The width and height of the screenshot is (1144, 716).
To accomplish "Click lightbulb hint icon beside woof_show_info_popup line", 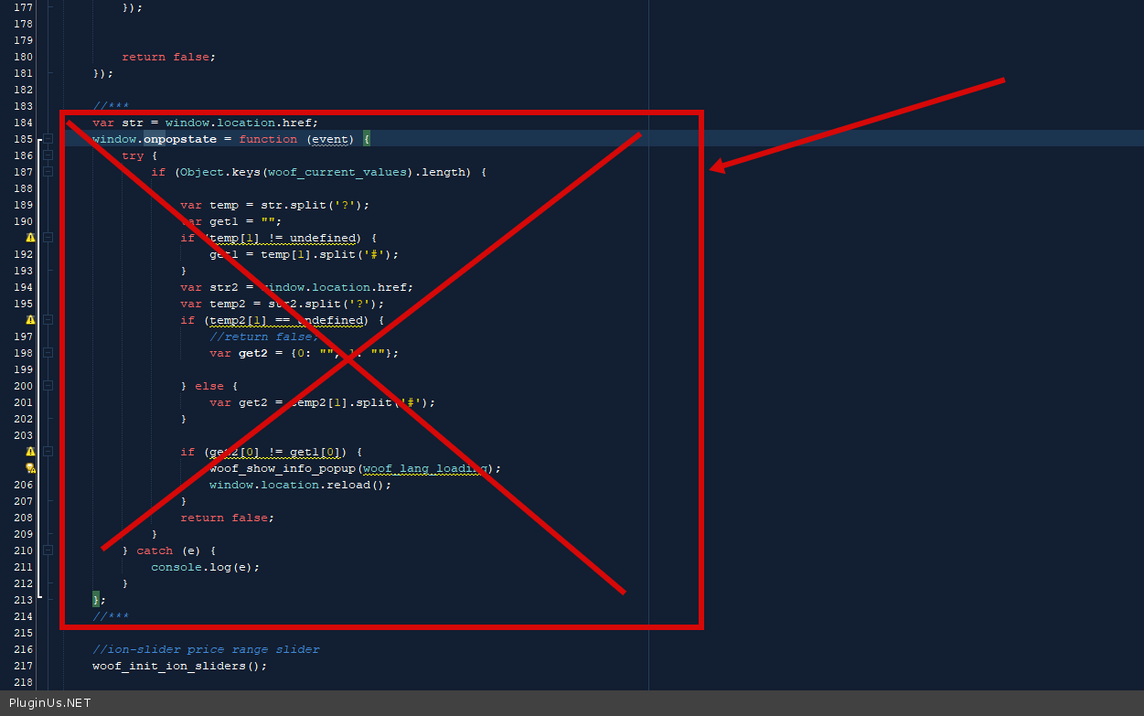I will pos(30,468).
